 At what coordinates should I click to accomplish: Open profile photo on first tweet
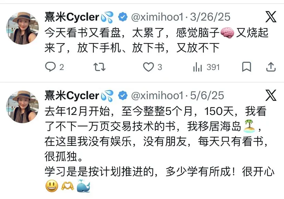point(22,28)
